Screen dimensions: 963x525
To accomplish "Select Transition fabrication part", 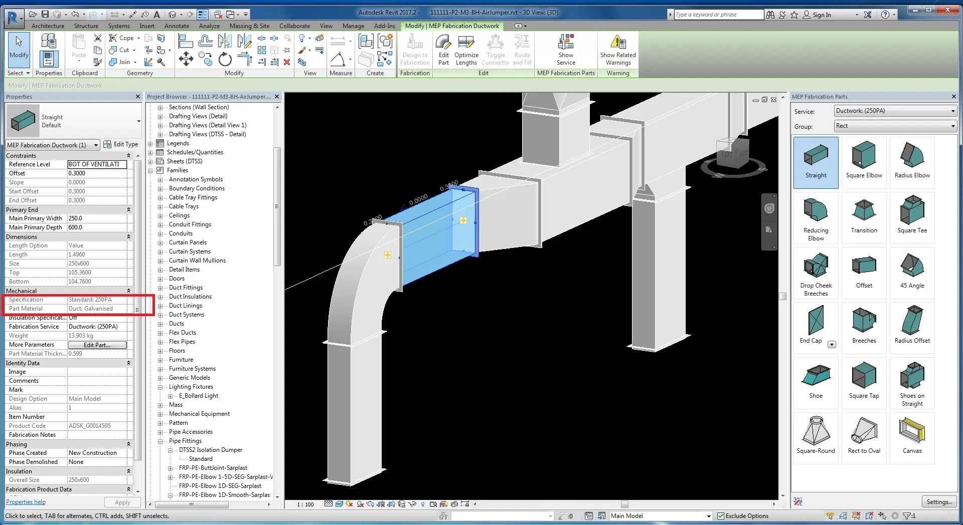I will pos(864,218).
